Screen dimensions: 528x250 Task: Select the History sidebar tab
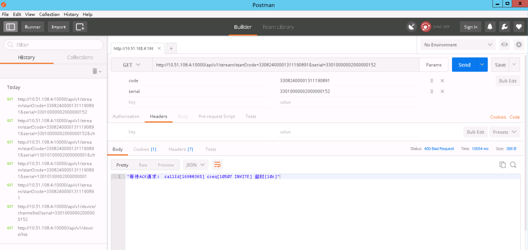tap(26, 57)
